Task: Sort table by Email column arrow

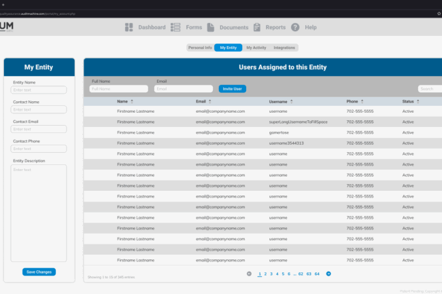Action: 210,101
